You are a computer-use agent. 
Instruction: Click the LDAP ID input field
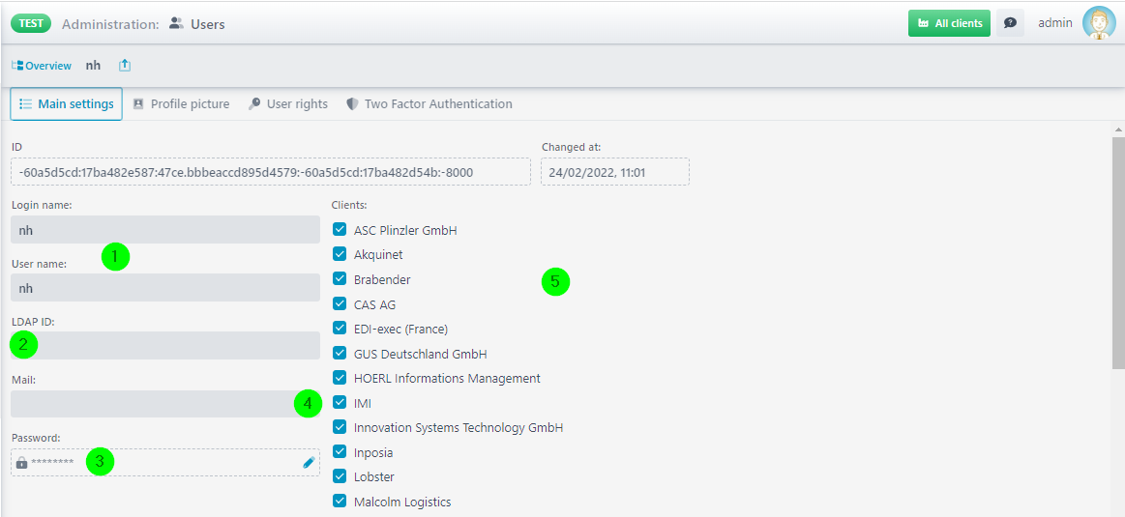tap(165, 346)
